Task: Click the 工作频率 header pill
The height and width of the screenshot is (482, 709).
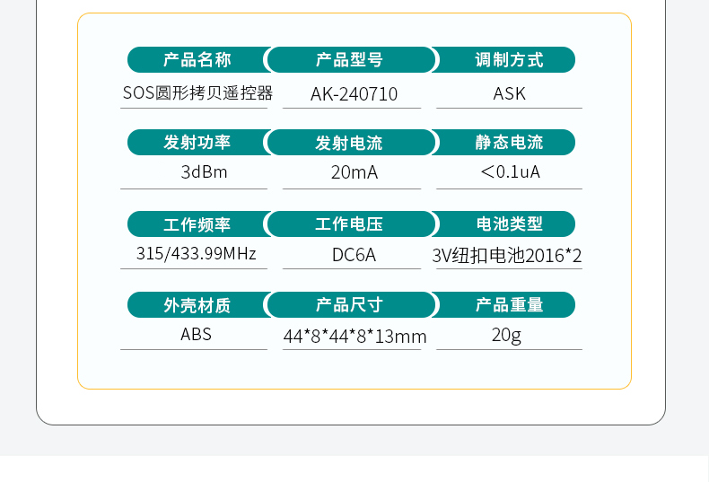Action: coord(197,223)
